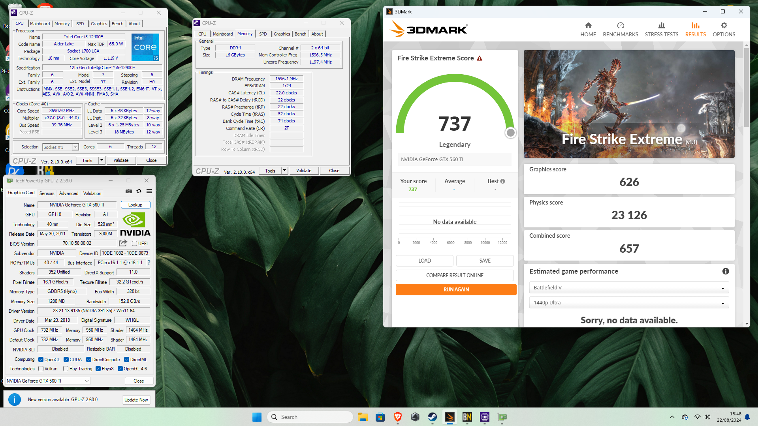Open File Explorer from taskbar
758x426 pixels.
click(363, 417)
